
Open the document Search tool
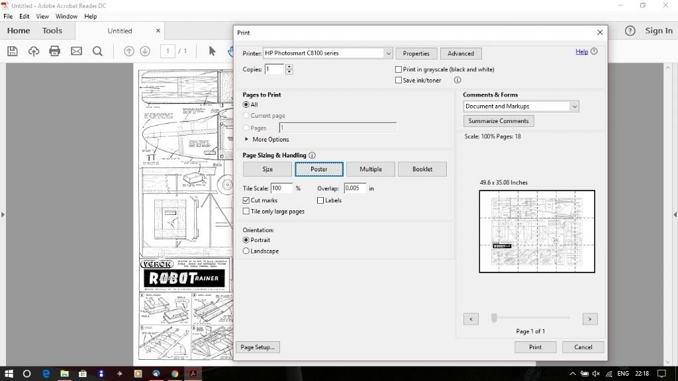coord(97,51)
